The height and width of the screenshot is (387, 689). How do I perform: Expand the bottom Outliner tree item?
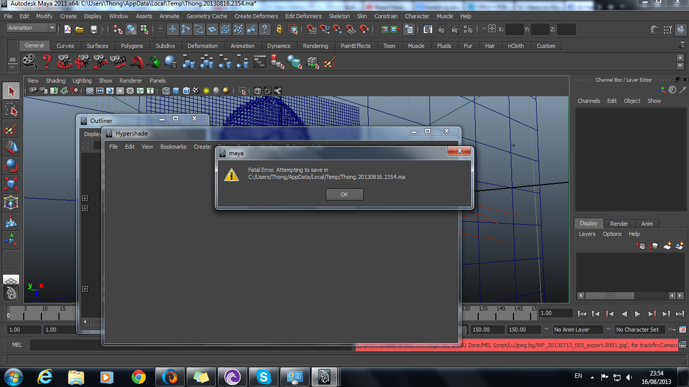pos(85,289)
